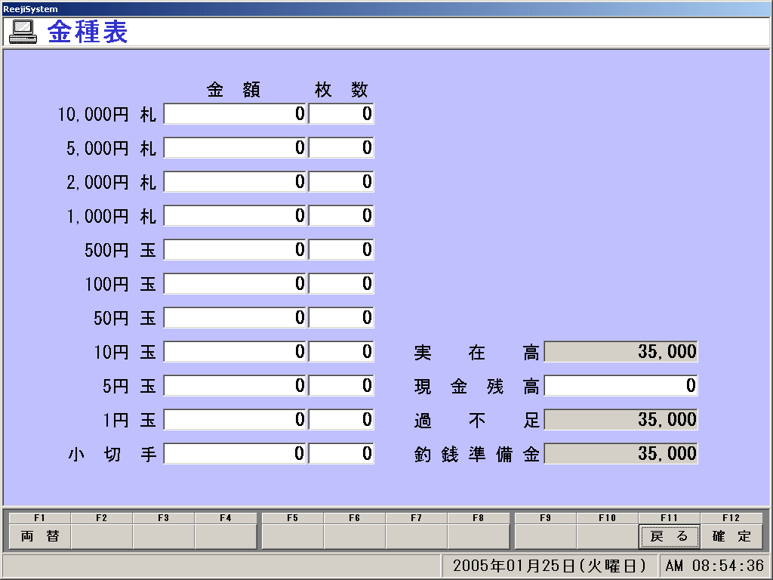Click the date display in status bar
The height and width of the screenshot is (580, 773).
point(550,566)
